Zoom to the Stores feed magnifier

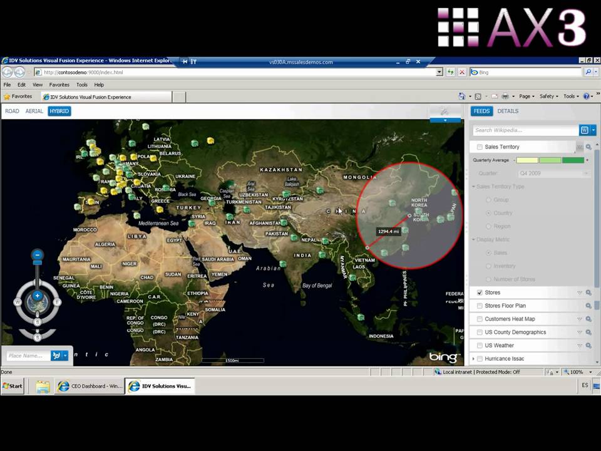click(x=588, y=293)
